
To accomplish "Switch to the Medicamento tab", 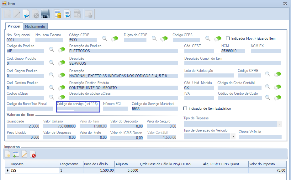I will tap(35, 27).
